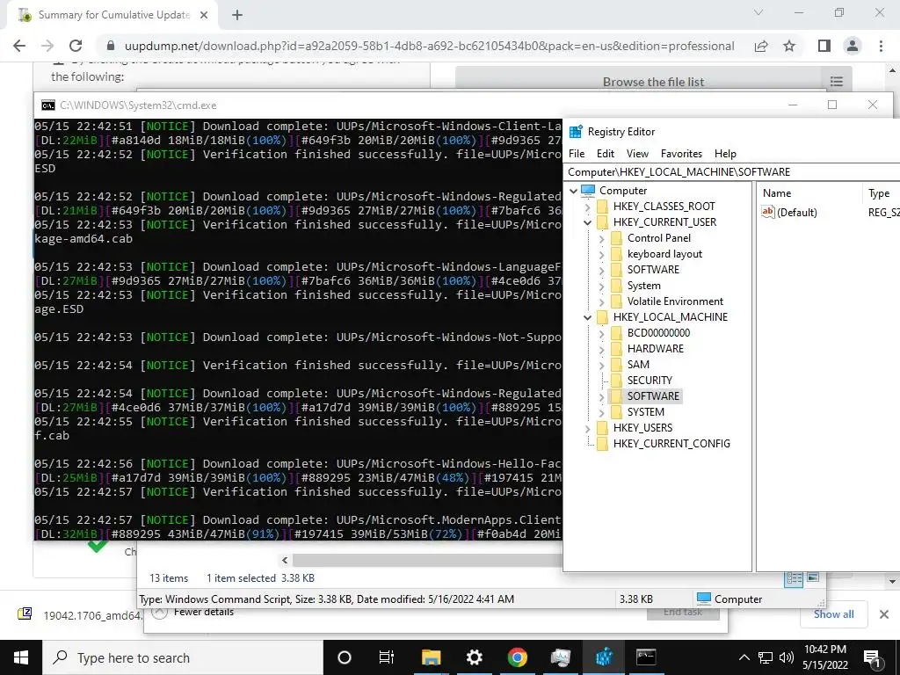Collapse the Computer tree node
The image size is (900, 675).
click(x=573, y=191)
